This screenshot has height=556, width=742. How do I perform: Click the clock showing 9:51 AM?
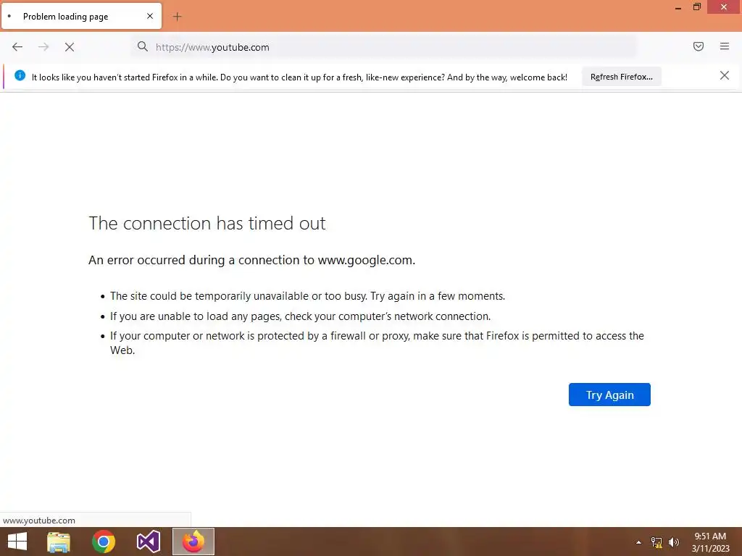710,542
